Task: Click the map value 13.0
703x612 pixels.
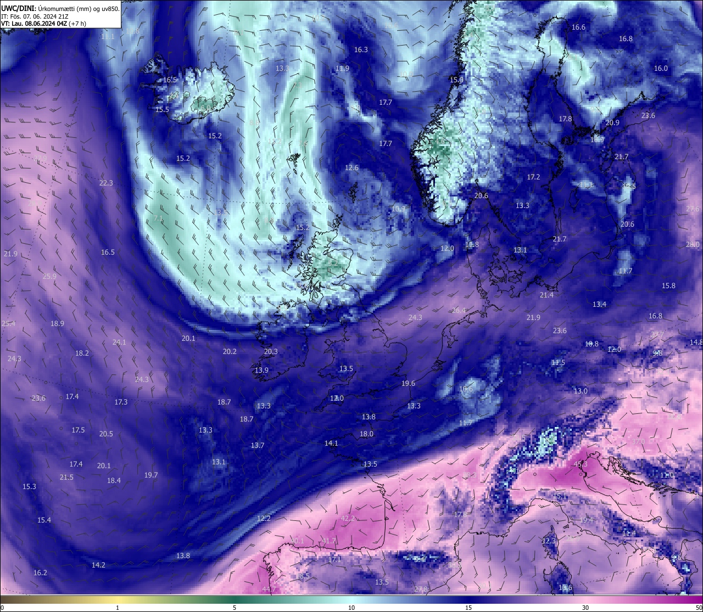Action: click(581, 391)
